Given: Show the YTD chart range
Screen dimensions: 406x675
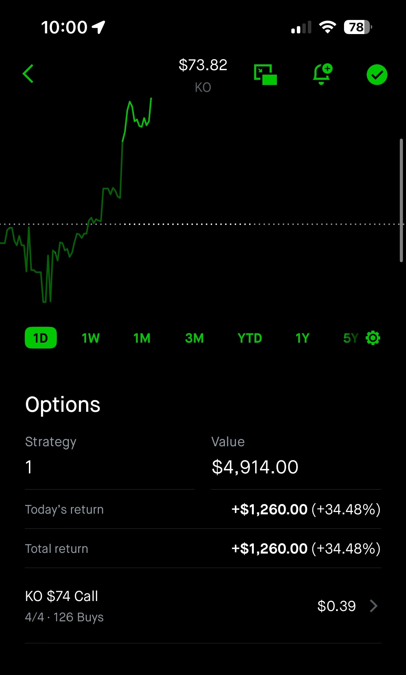Looking at the screenshot, I should [250, 338].
